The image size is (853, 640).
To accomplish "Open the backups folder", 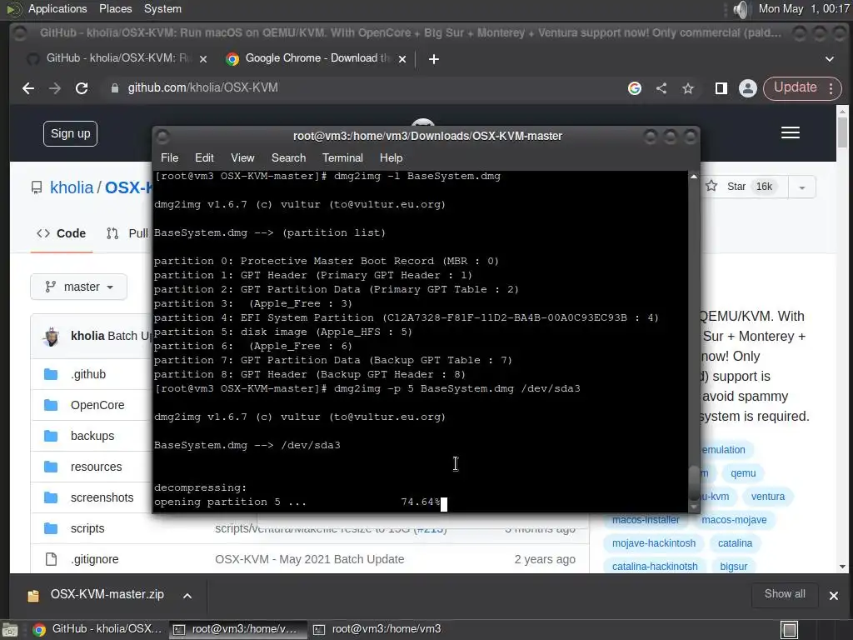I will click(92, 436).
